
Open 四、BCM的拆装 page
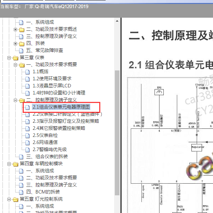pos(43,192)
